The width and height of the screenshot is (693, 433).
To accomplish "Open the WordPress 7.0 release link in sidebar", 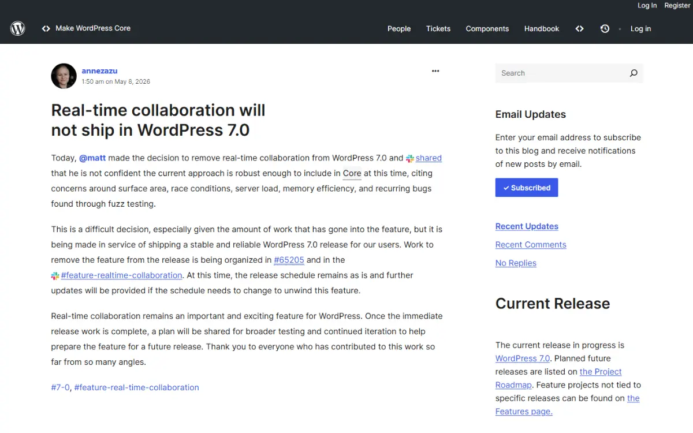I will click(523, 359).
